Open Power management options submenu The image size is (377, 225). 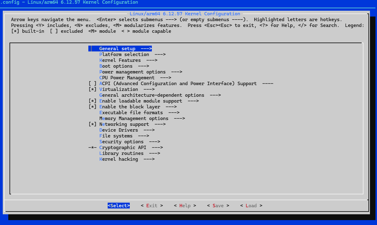click(141, 72)
